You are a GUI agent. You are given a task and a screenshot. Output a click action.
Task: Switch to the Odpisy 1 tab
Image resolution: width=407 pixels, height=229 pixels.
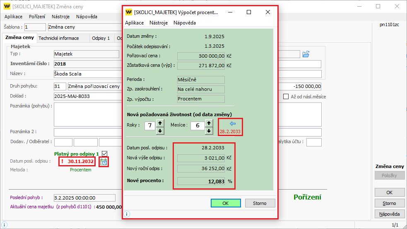(x=101, y=38)
